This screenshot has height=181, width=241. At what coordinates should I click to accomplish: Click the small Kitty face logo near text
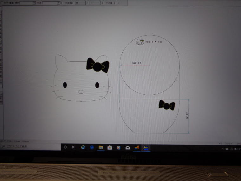pyautogui.click(x=140, y=42)
